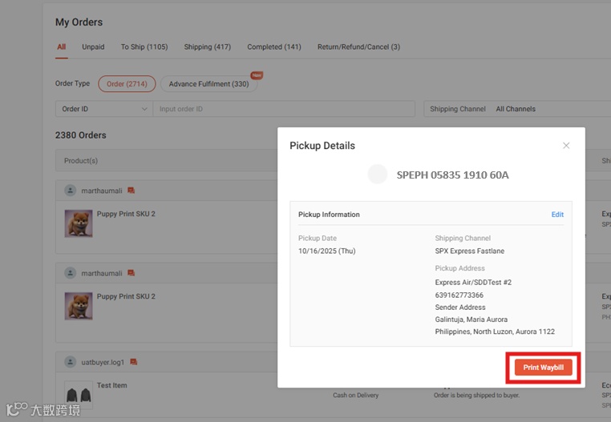Select the Order (2714) order type
The height and width of the screenshot is (422, 611).
pyautogui.click(x=127, y=84)
